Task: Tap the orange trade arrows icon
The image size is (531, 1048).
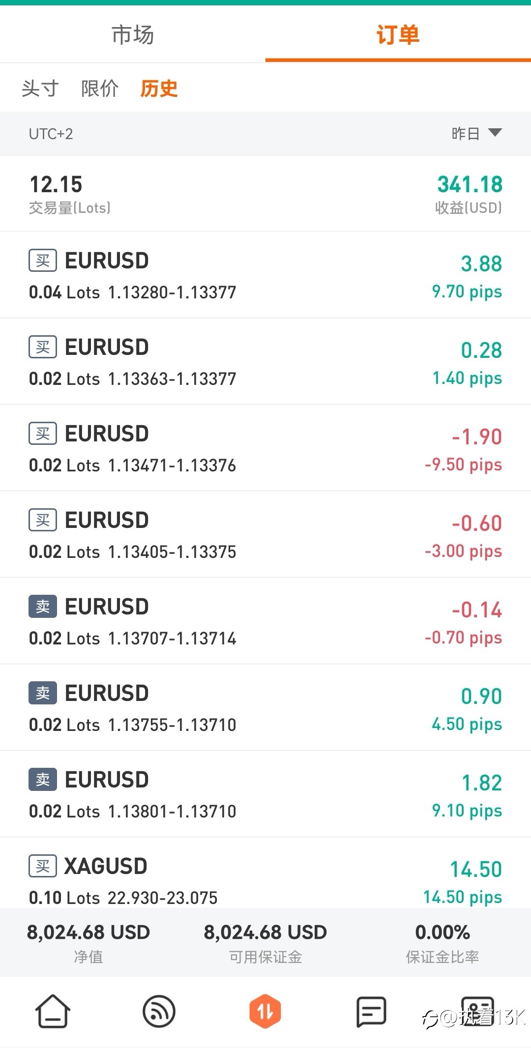Action: tap(265, 1011)
